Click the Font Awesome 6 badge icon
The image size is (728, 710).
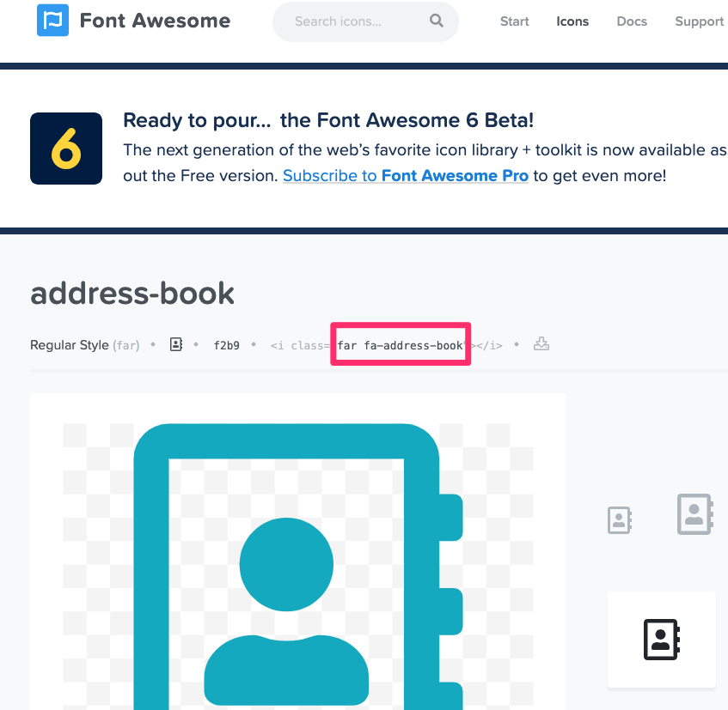pos(66,149)
